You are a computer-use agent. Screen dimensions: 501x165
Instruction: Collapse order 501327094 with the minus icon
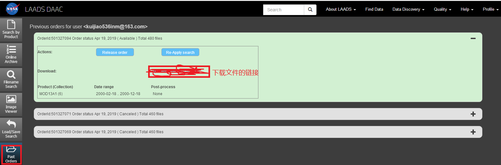click(x=473, y=38)
